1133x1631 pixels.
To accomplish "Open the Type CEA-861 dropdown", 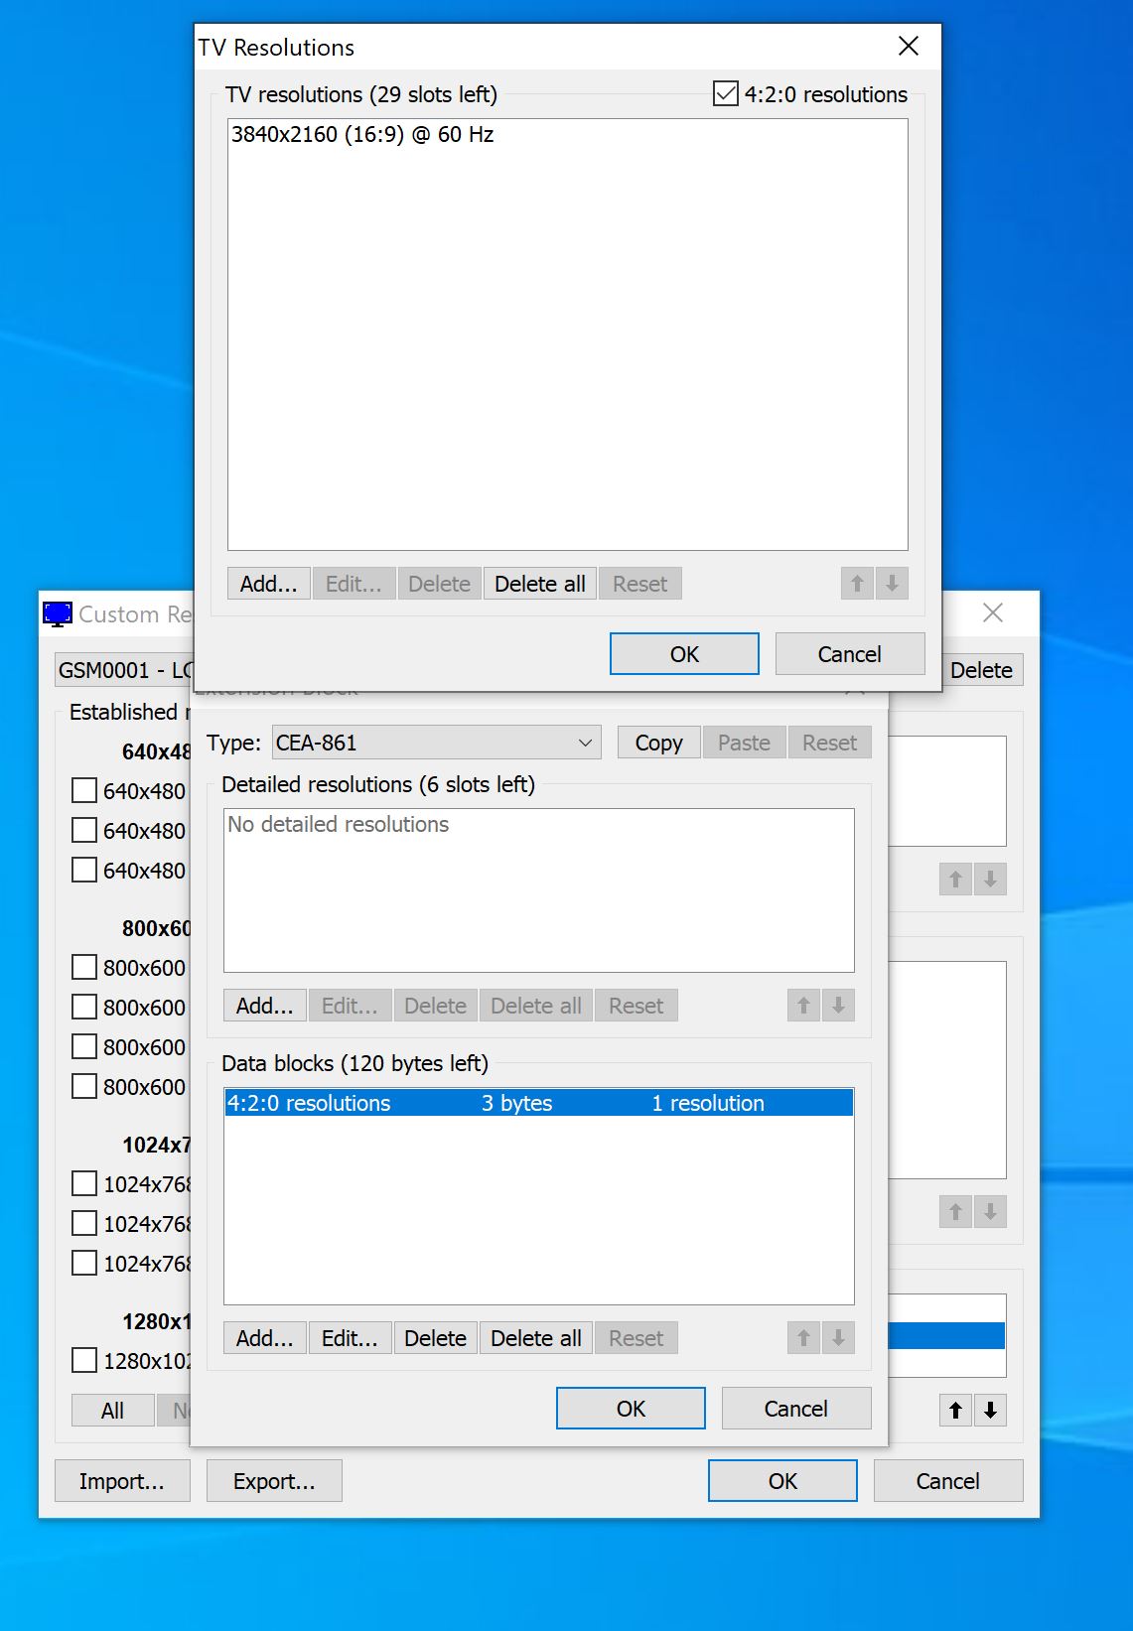I will pos(436,743).
